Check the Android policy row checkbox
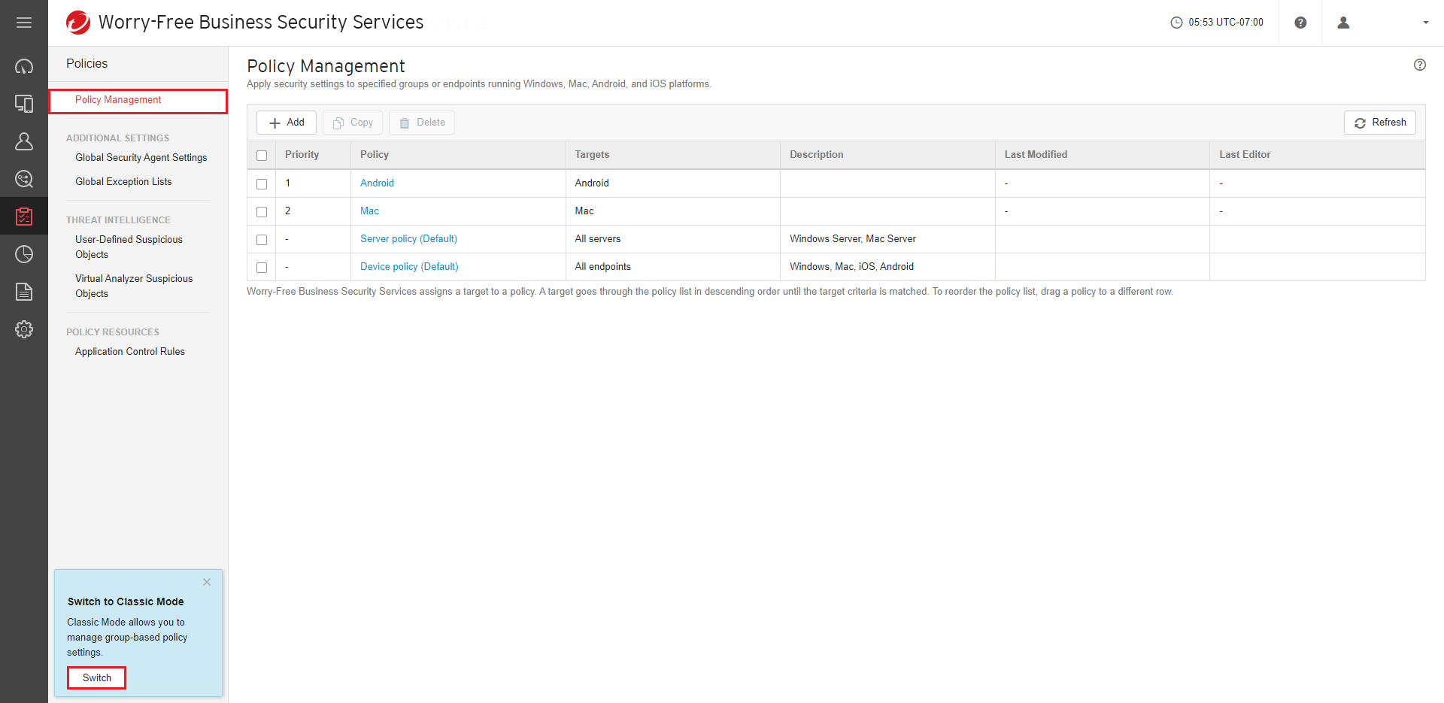Viewport: 1444px width, 703px height. [x=262, y=184]
